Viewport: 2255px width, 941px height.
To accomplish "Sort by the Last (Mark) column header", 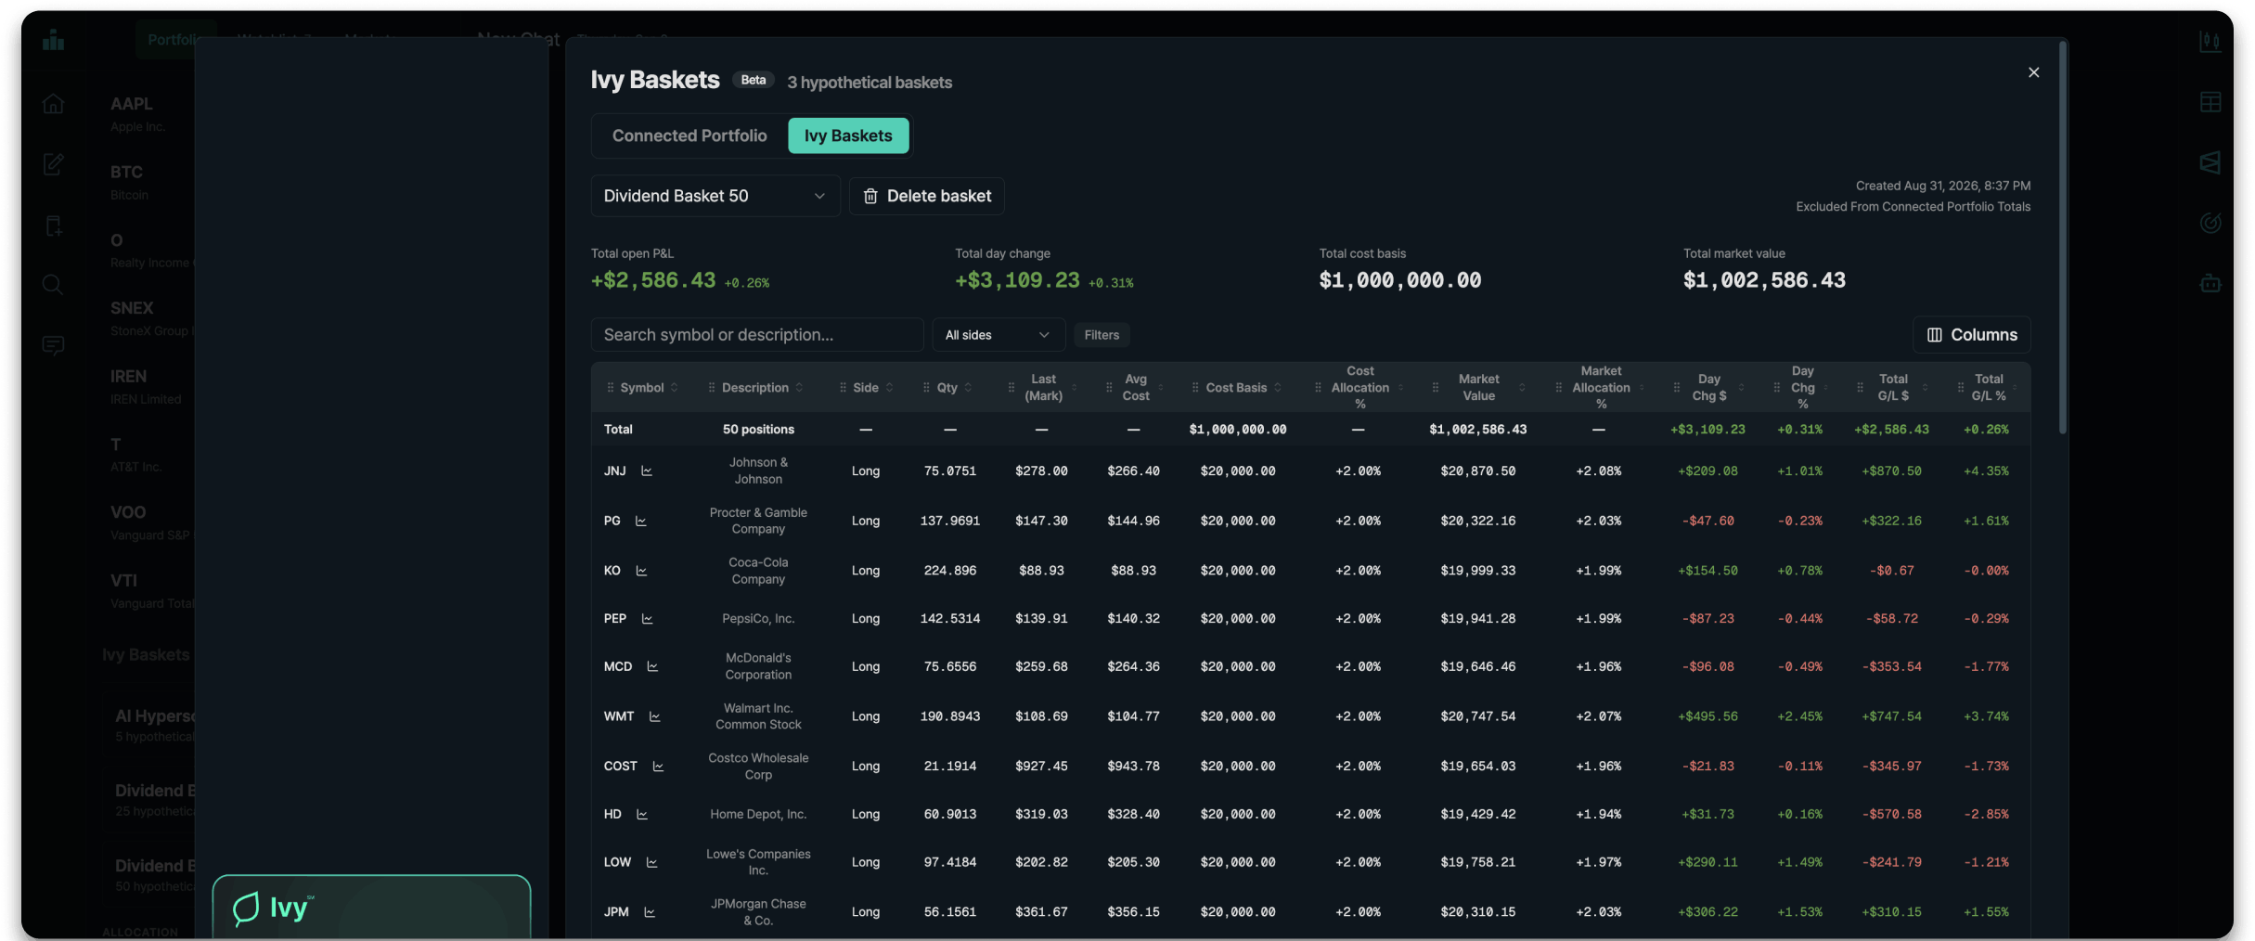I will [x=1043, y=387].
